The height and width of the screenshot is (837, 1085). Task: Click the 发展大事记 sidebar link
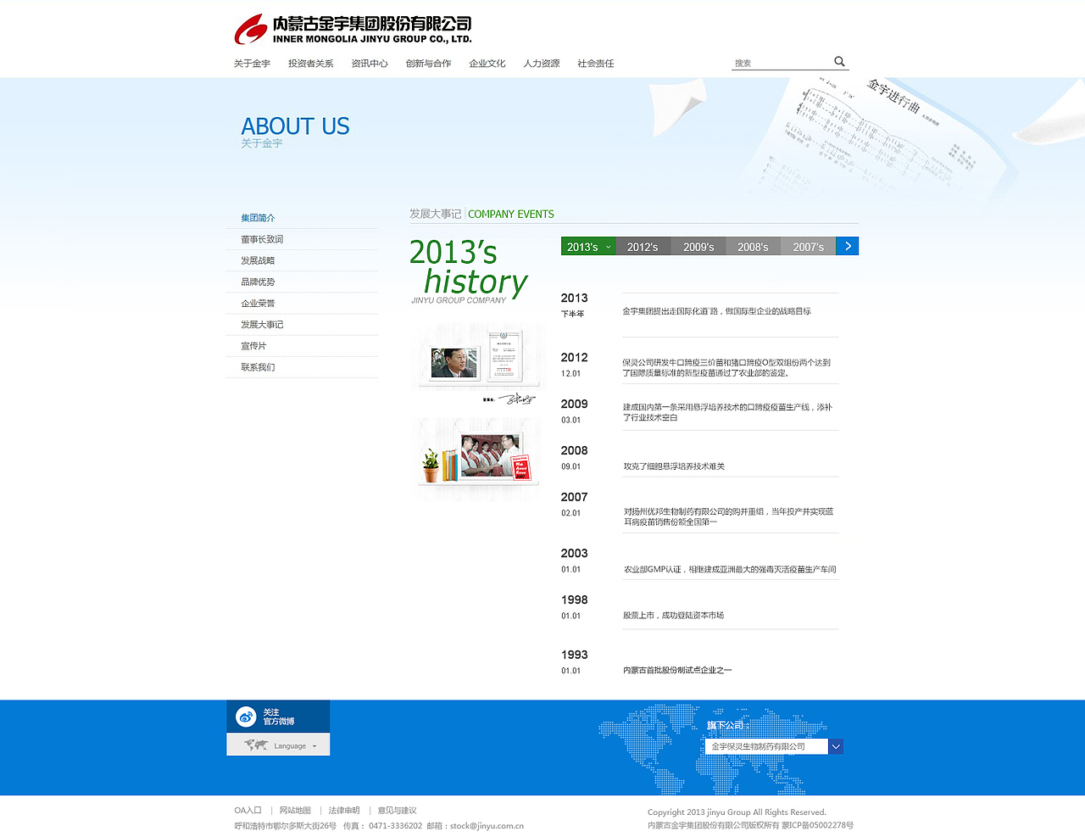(x=259, y=324)
